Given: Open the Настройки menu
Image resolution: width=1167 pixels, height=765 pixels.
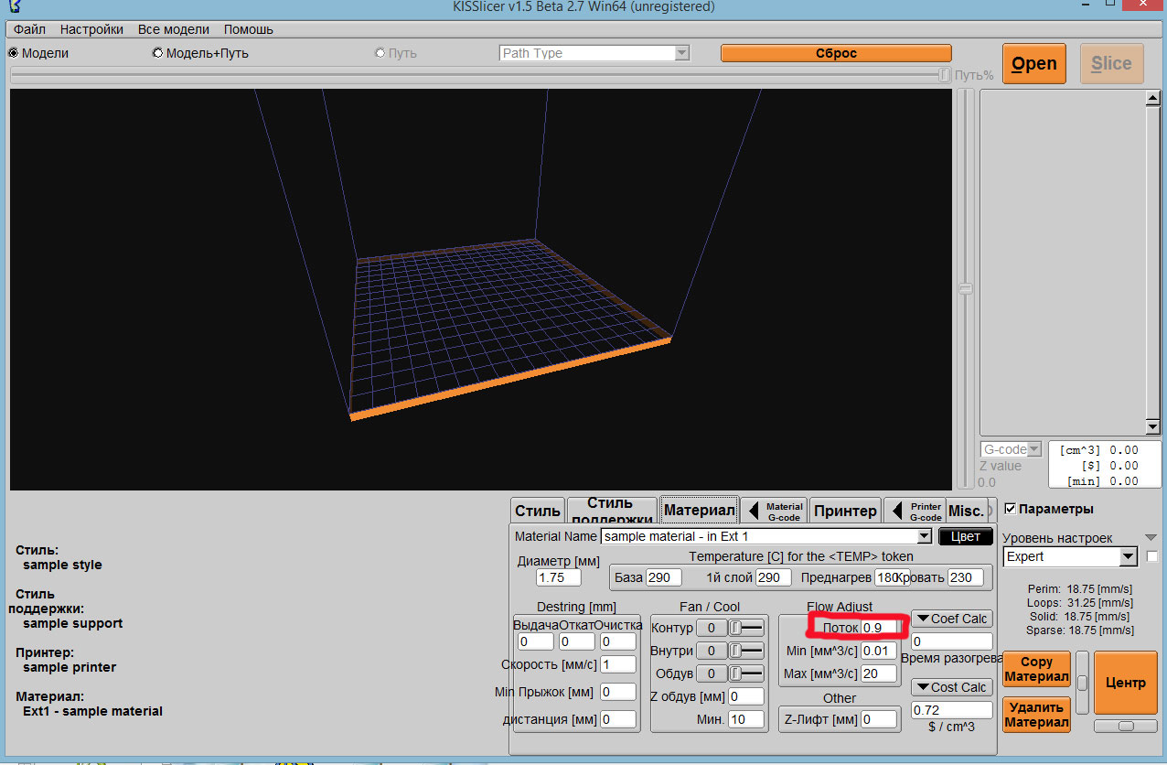Looking at the screenshot, I should tap(91, 29).
